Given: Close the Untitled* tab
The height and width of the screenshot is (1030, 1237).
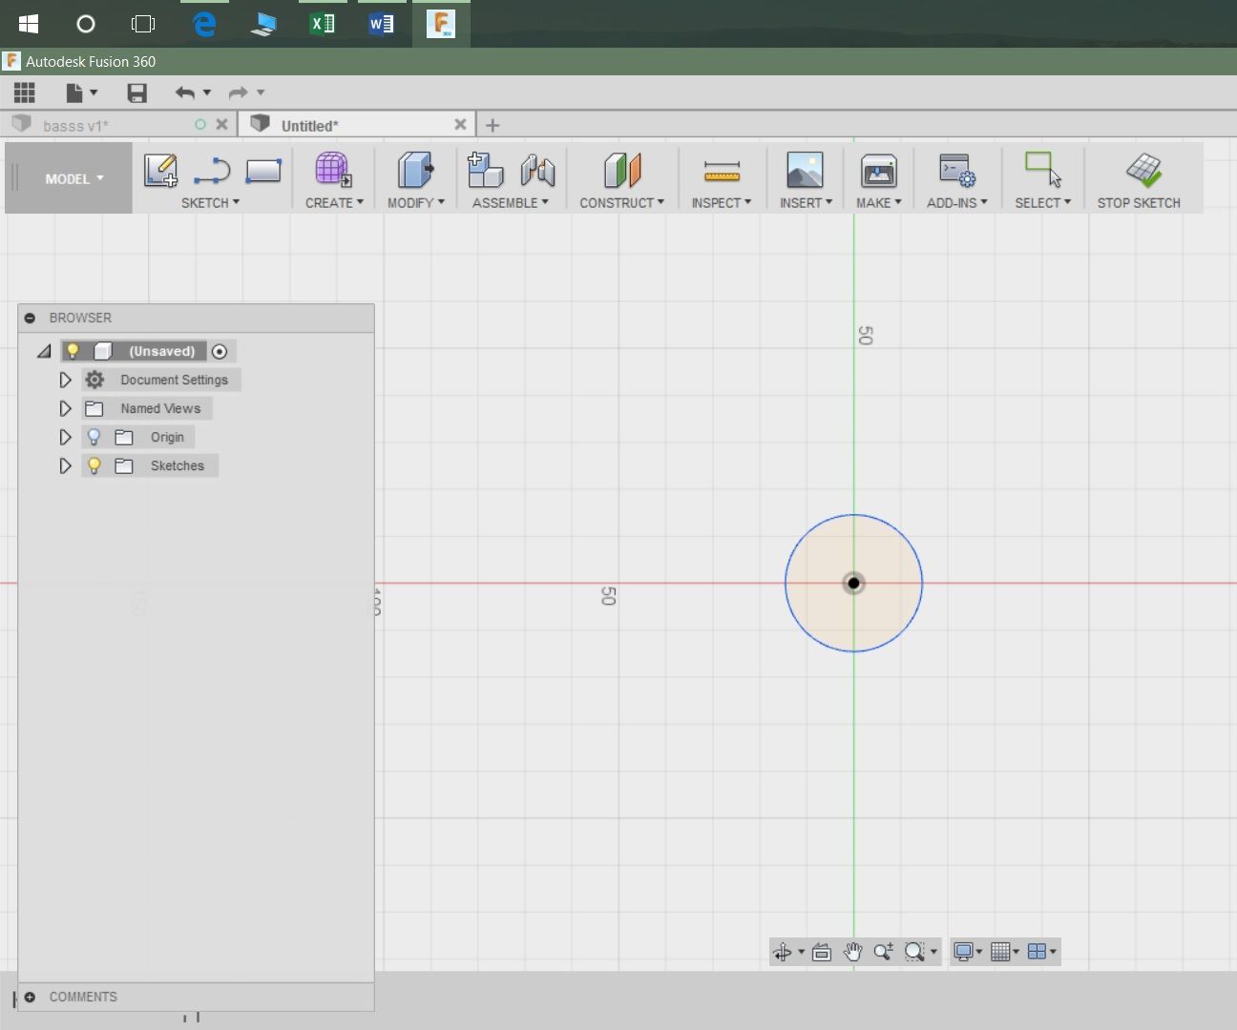Looking at the screenshot, I should tap(460, 124).
